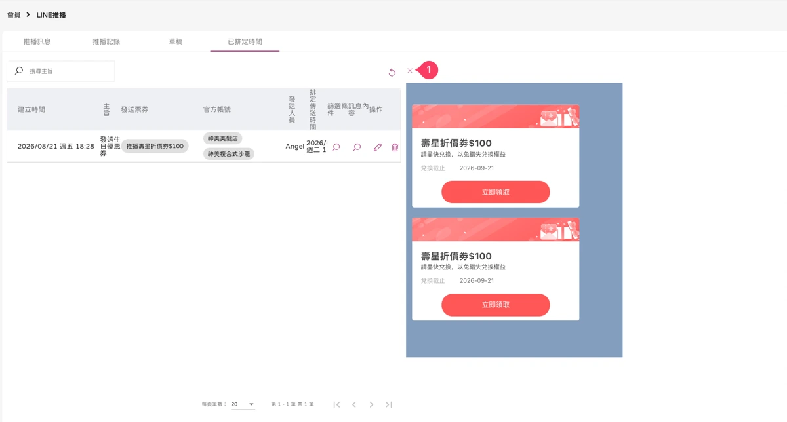Click the first coupon card banner image
This screenshot has width=787, height=422.
click(496, 117)
